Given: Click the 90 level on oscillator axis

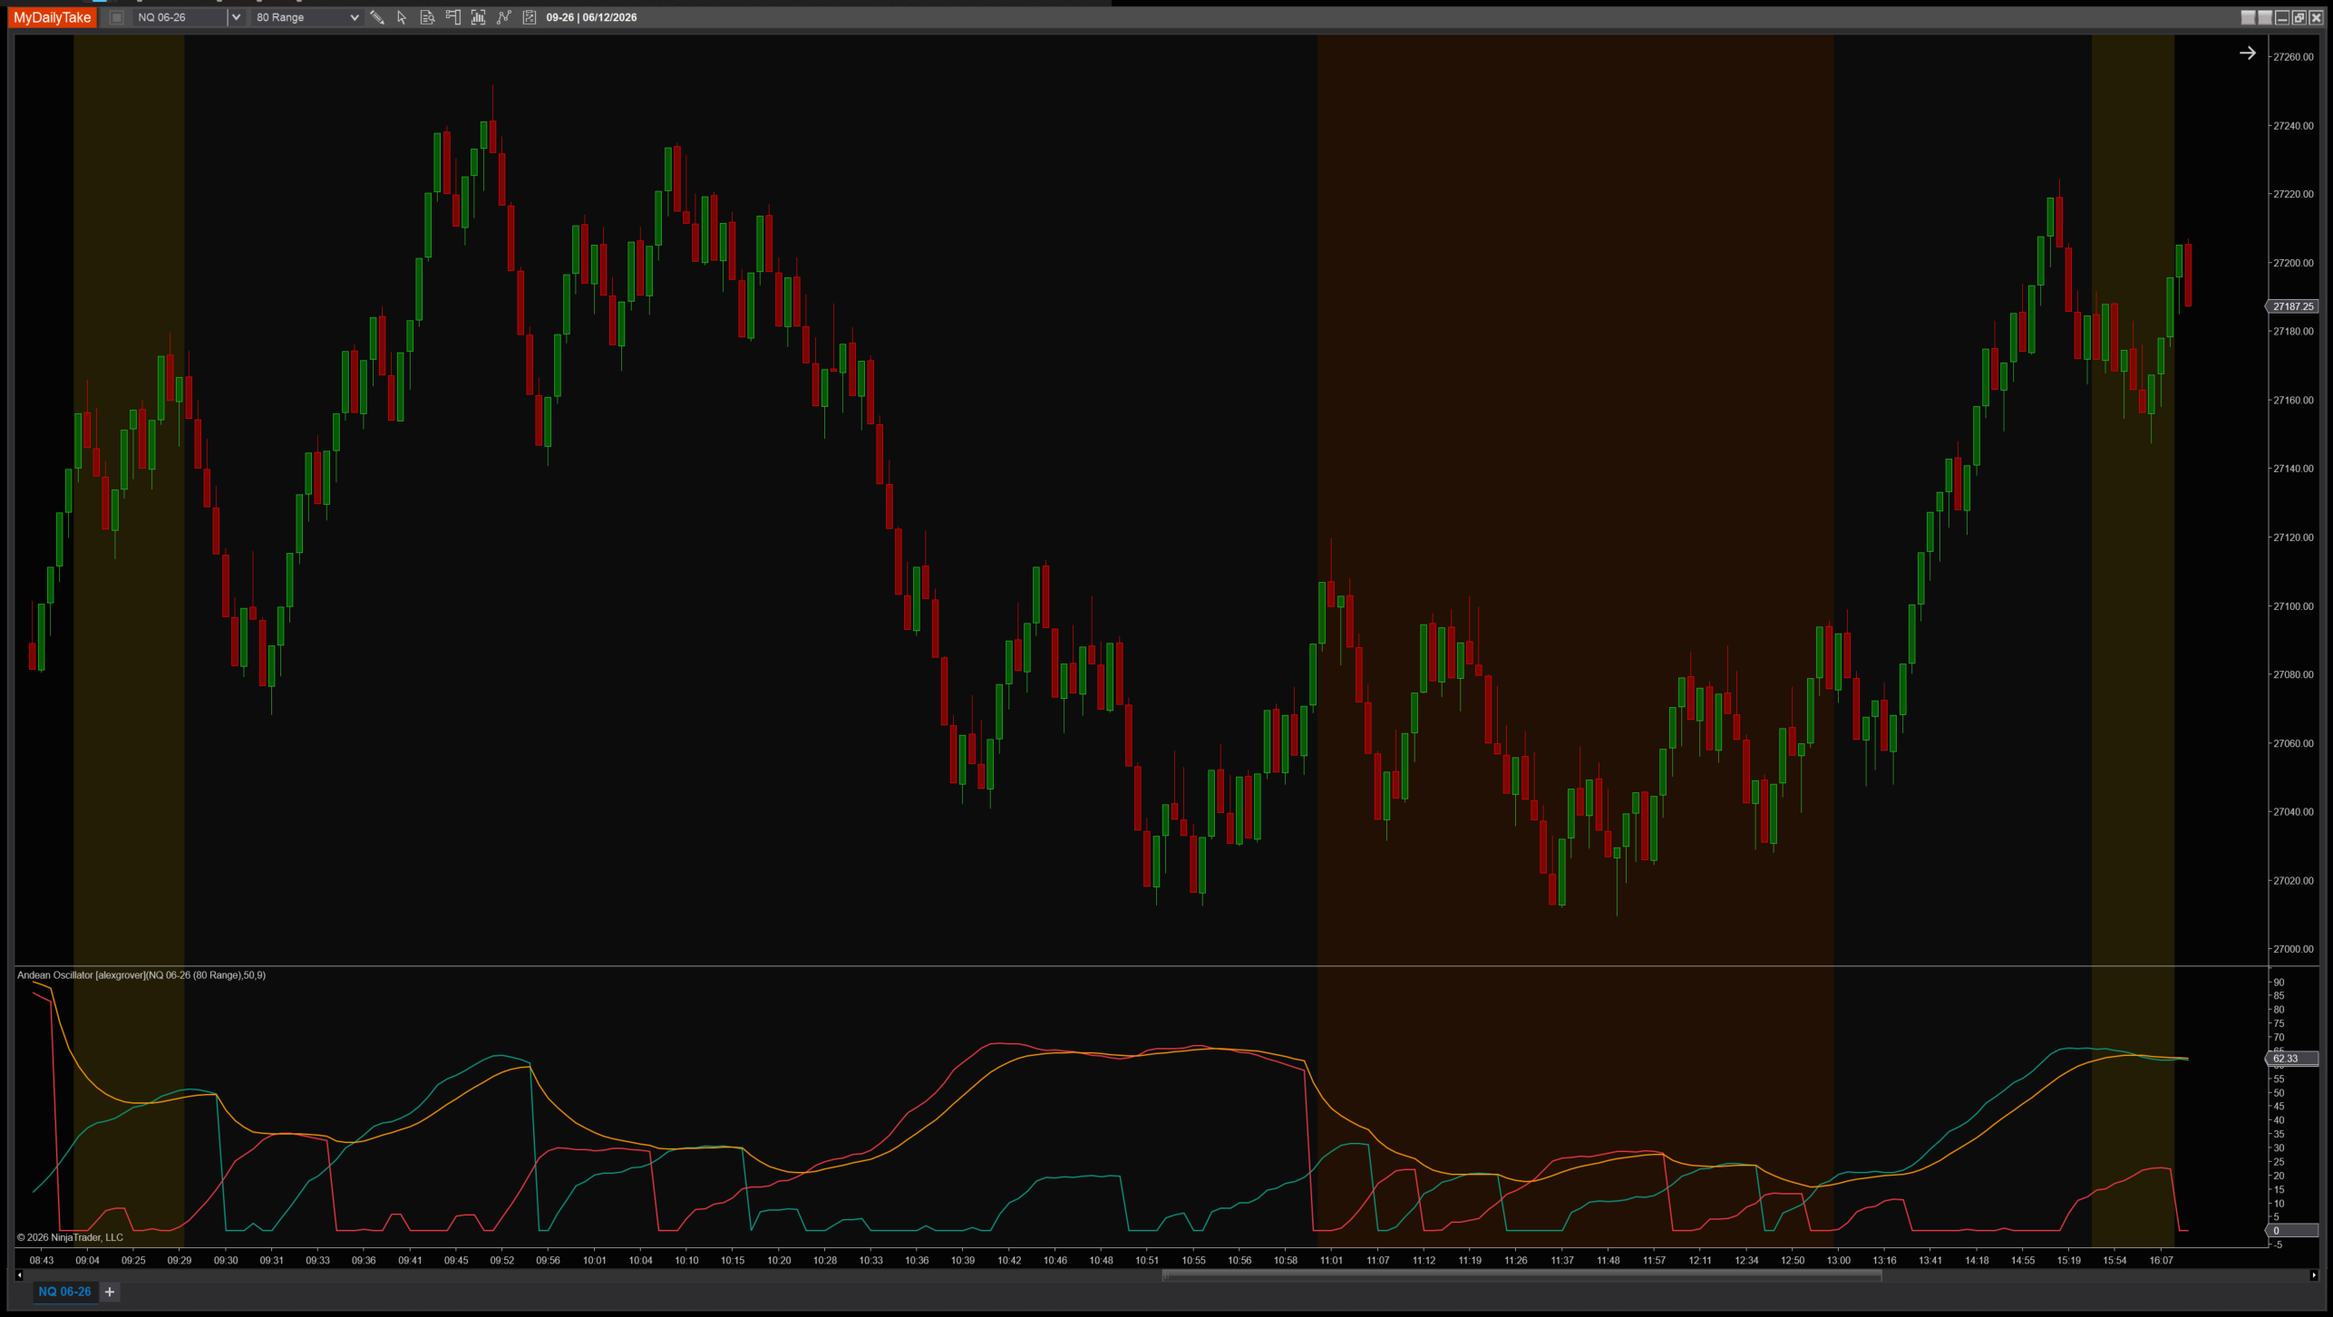Looking at the screenshot, I should pyautogui.click(x=2279, y=983).
